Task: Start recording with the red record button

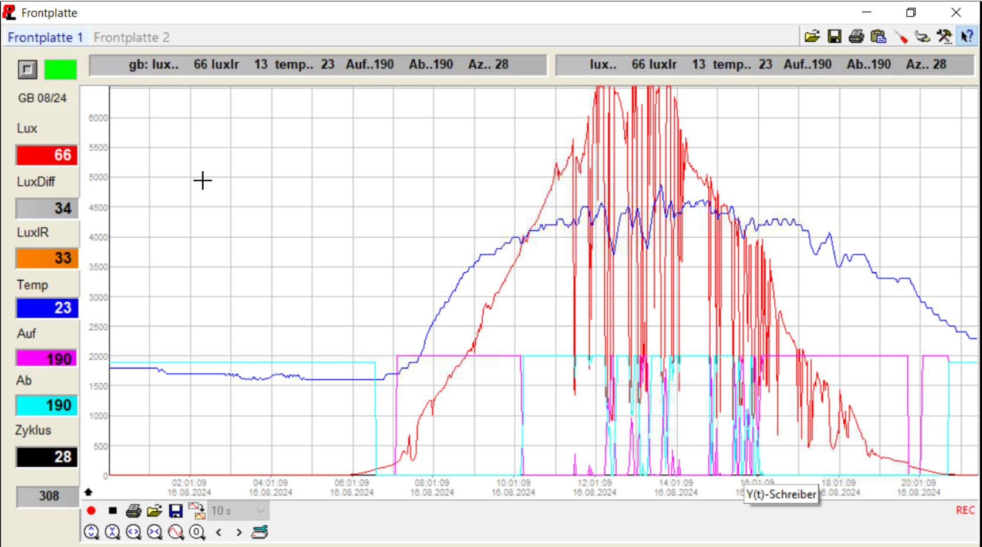Action: tap(91, 511)
